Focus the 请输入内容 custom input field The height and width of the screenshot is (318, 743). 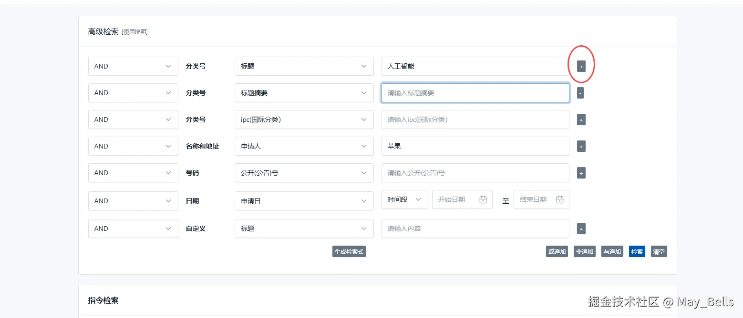[x=475, y=229]
